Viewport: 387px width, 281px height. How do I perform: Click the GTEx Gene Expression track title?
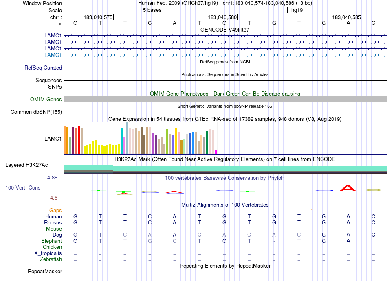click(225, 119)
